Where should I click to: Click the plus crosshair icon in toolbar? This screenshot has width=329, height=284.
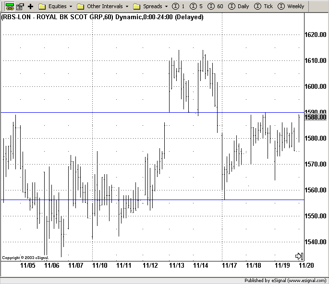click(x=30, y=7)
